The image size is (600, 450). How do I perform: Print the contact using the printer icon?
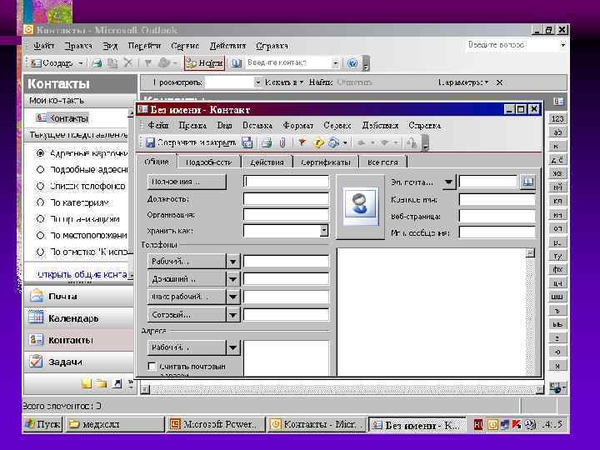click(x=267, y=142)
